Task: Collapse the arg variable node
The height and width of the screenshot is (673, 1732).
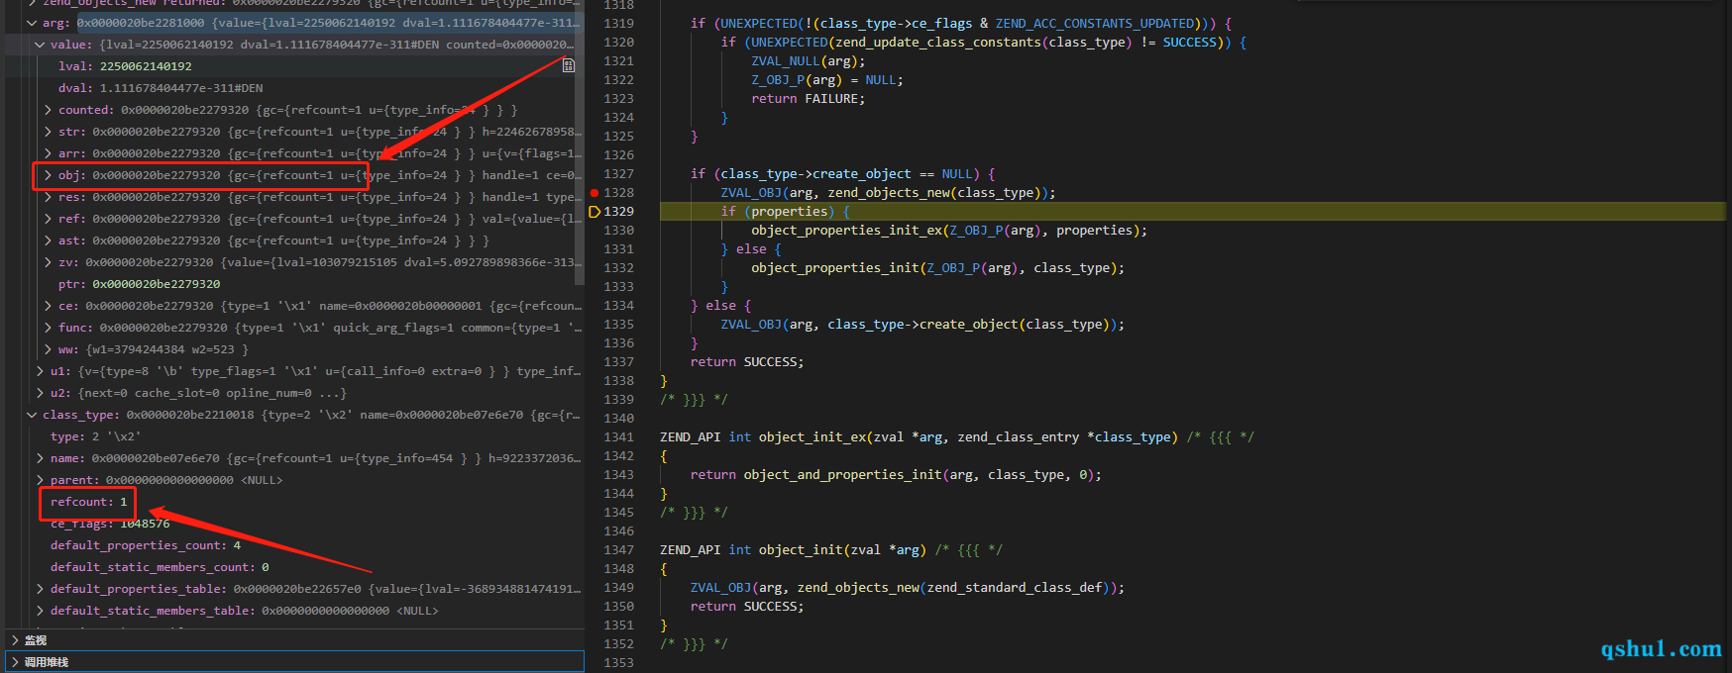Action: [32, 23]
